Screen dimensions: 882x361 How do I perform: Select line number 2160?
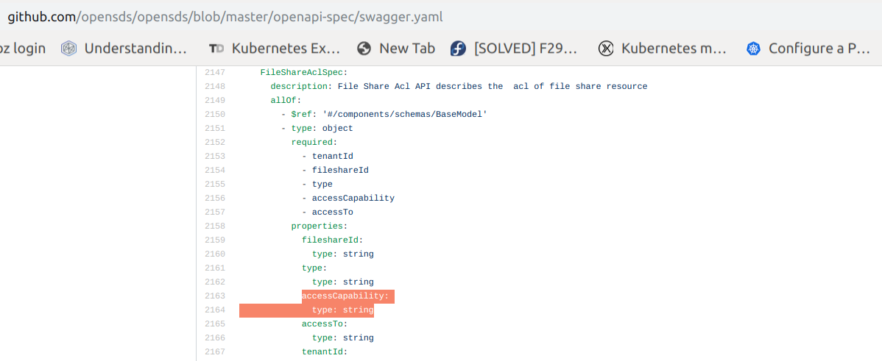(215, 254)
